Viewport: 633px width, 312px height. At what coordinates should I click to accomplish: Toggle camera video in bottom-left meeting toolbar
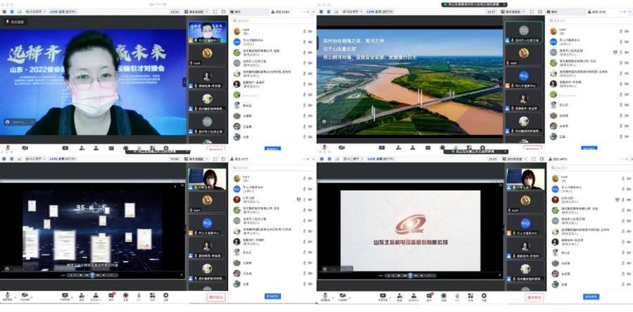pos(25,296)
